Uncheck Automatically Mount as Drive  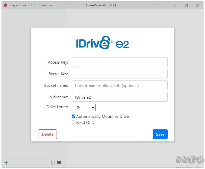[74, 116]
